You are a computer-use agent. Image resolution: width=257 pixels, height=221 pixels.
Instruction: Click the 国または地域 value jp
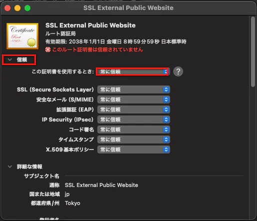(67, 194)
